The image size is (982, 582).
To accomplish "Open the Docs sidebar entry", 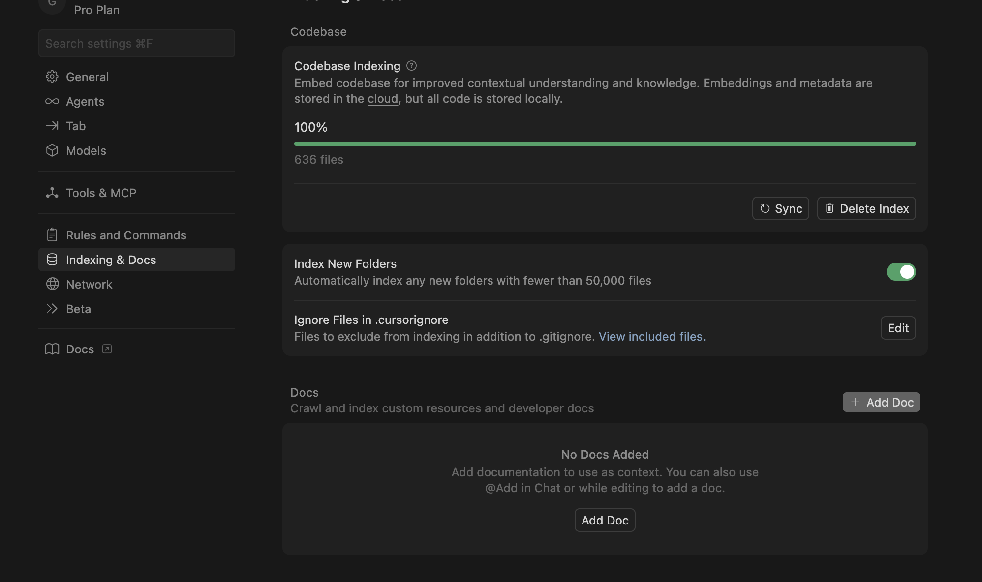I will 137,349.
